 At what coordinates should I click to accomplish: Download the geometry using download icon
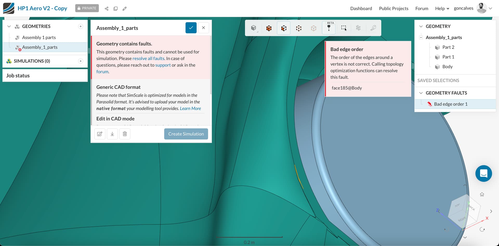(112, 134)
